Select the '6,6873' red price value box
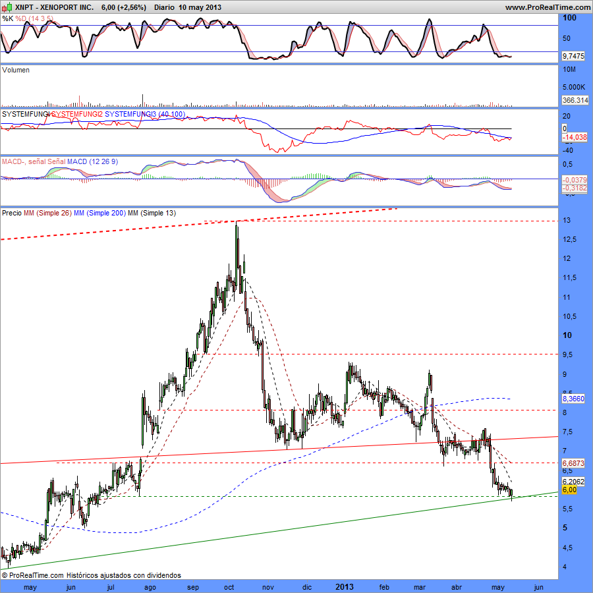 (x=573, y=463)
